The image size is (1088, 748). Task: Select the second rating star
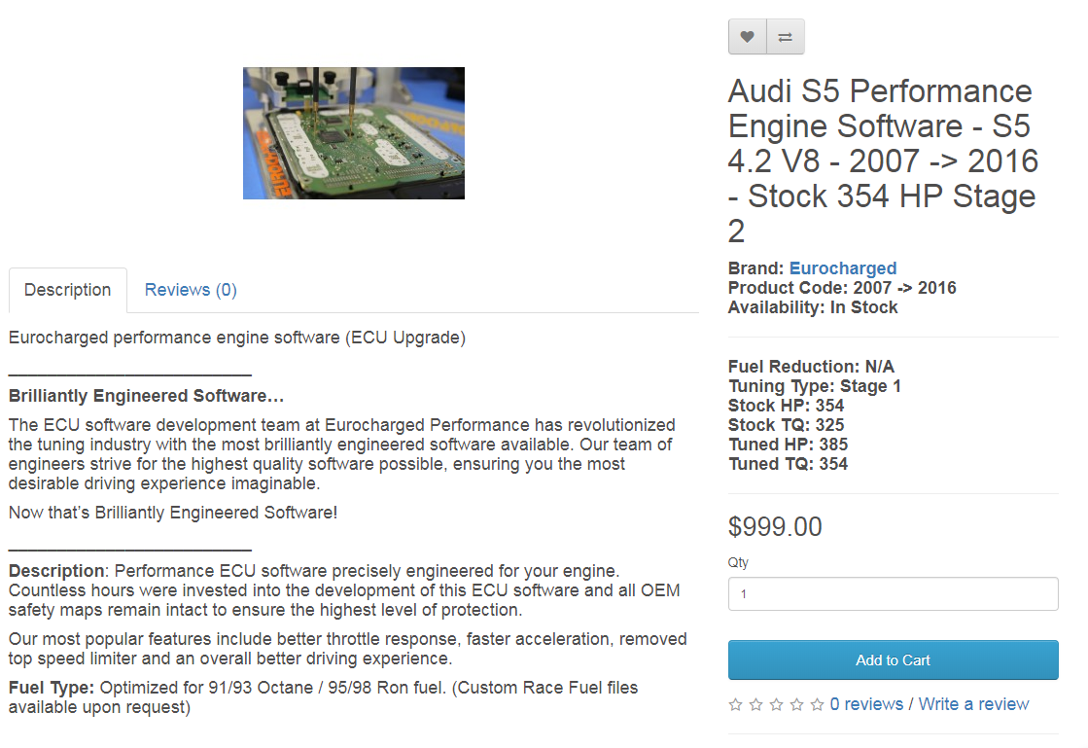pyautogui.click(x=755, y=703)
